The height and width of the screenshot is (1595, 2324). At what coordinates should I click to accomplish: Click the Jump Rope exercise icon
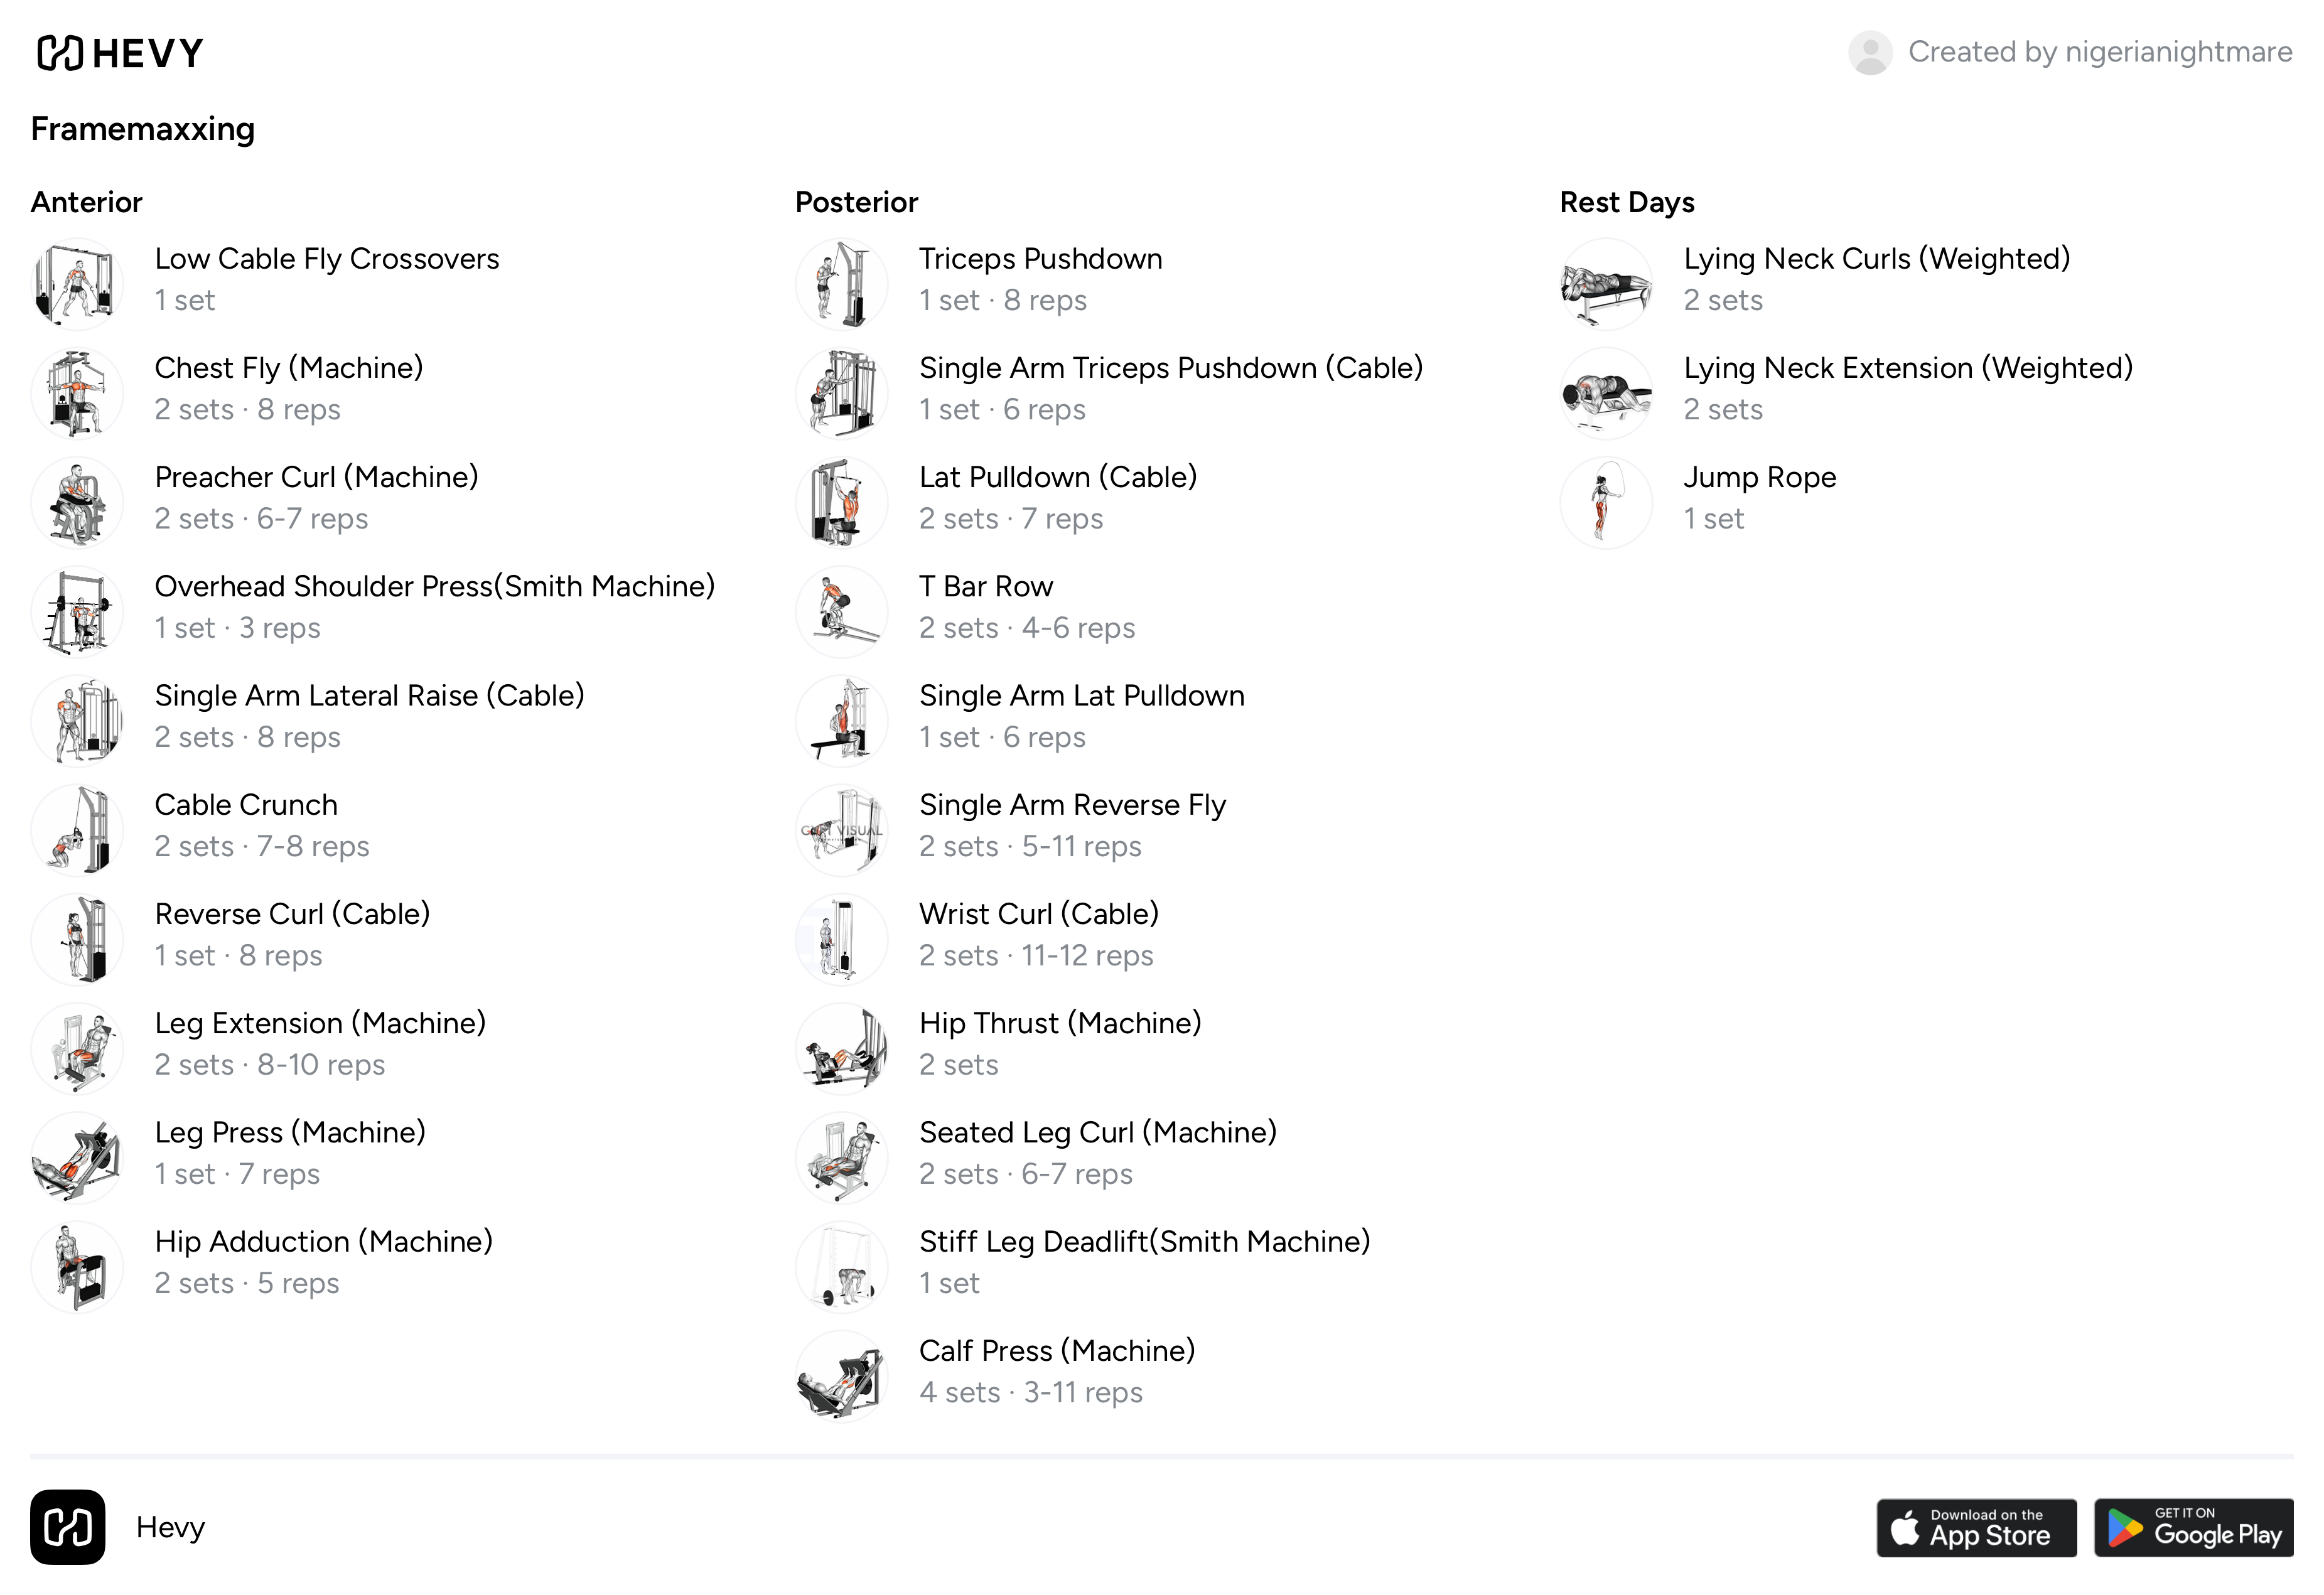pyautogui.click(x=1606, y=502)
